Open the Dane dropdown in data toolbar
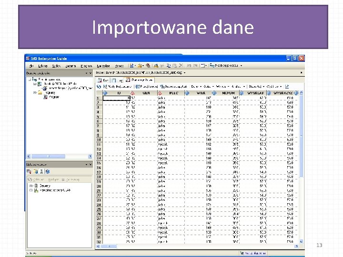The image size is (343, 257). (196, 87)
